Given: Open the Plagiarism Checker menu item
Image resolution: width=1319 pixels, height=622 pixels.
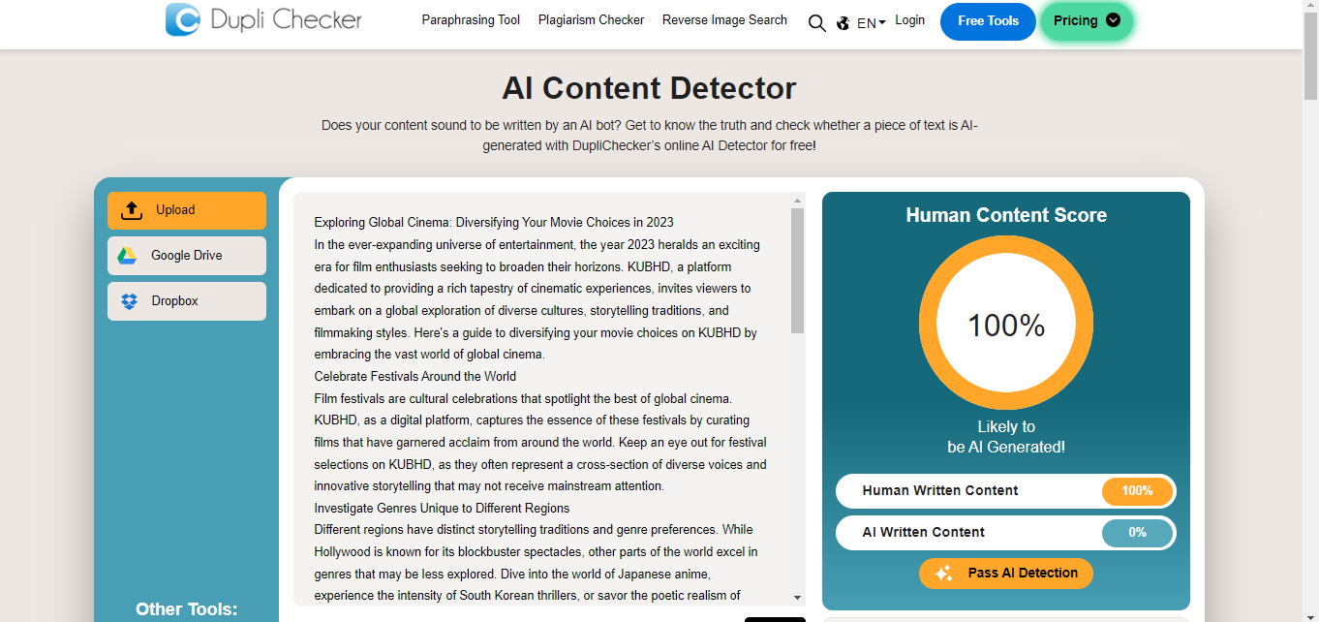Looking at the screenshot, I should tap(591, 19).
